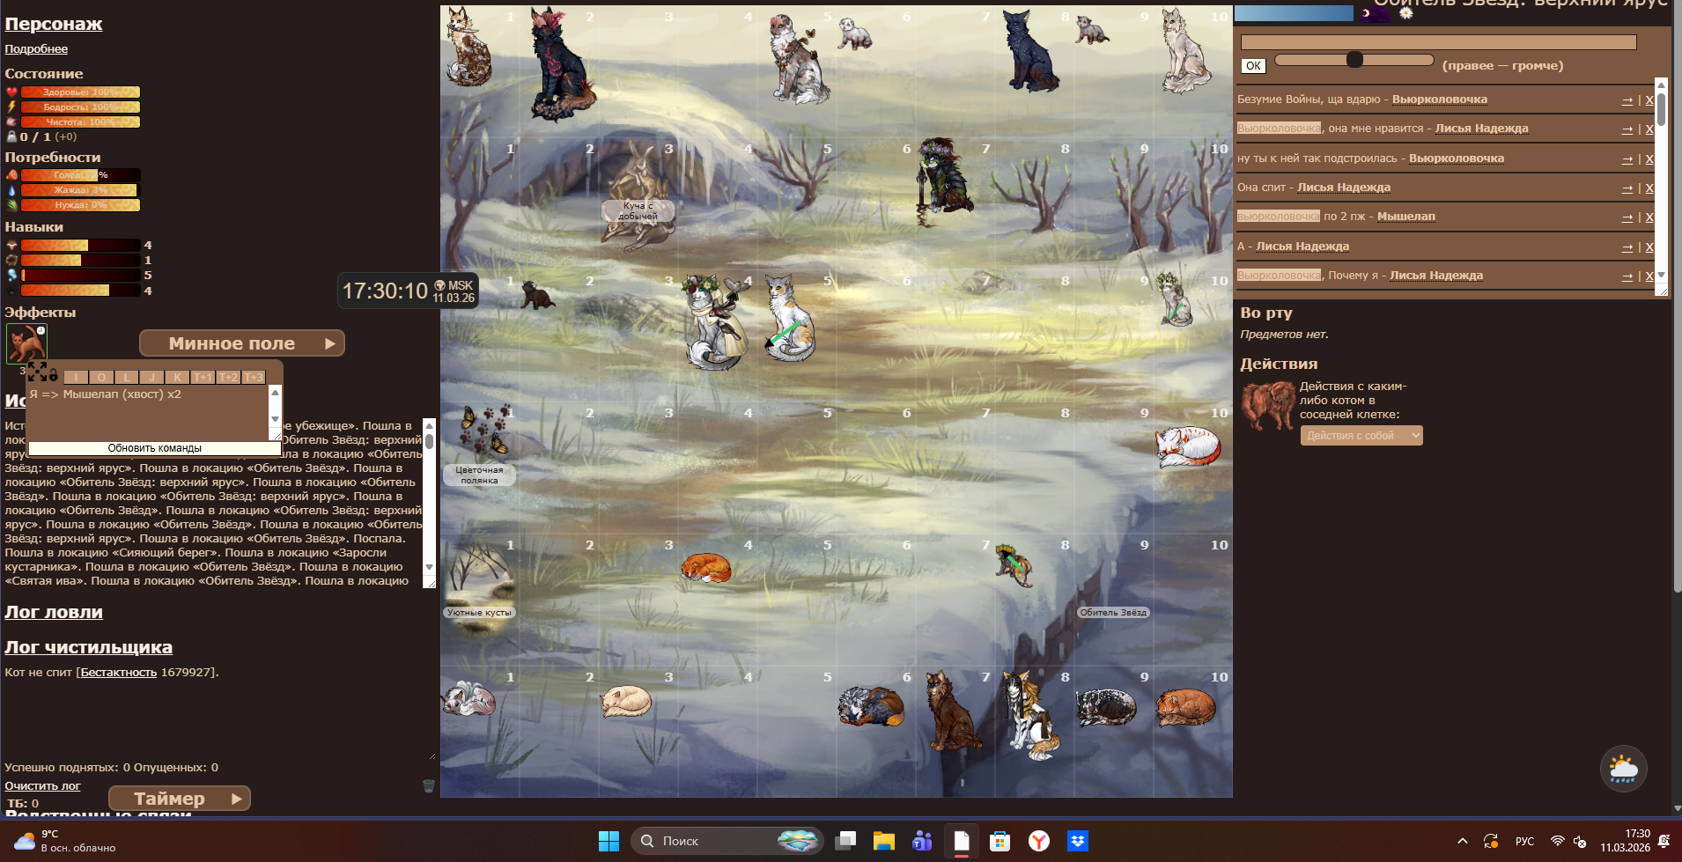The image size is (1682, 862).
Task: Open the notifications bell in the tray
Action: tap(1664, 841)
